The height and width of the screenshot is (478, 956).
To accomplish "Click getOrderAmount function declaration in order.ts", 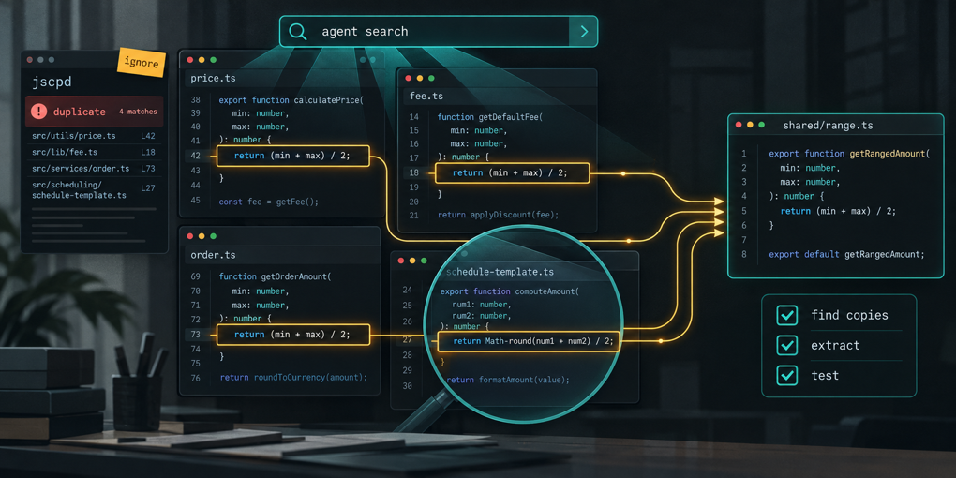I will pyautogui.click(x=275, y=276).
